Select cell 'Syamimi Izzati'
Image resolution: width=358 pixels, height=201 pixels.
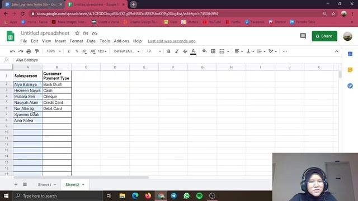click(27, 114)
